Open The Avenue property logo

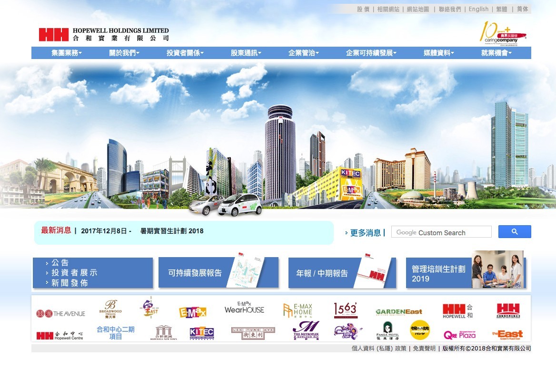click(60, 314)
